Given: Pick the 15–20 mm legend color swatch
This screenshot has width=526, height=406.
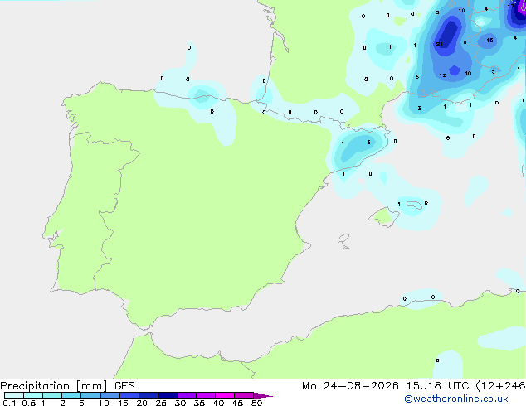Looking at the screenshot, I should tap(129, 395).
